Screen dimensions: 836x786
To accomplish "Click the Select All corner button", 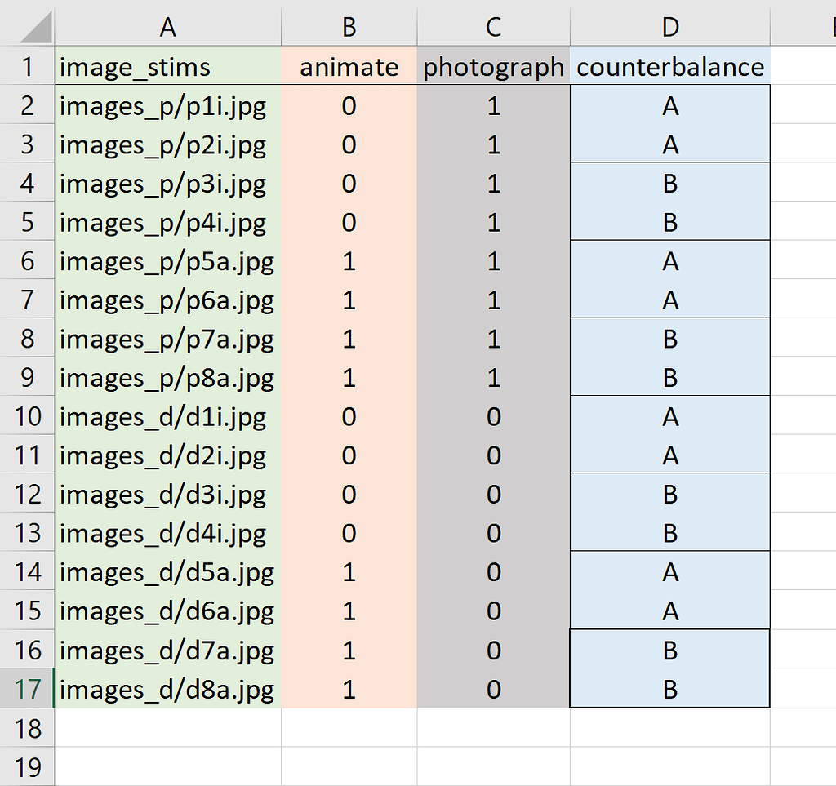I will point(27,26).
